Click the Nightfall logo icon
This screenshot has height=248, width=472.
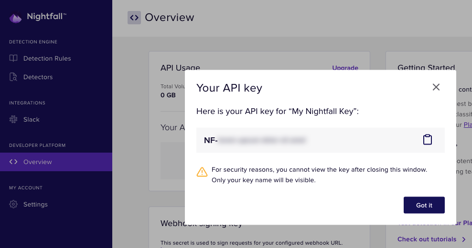tap(15, 18)
